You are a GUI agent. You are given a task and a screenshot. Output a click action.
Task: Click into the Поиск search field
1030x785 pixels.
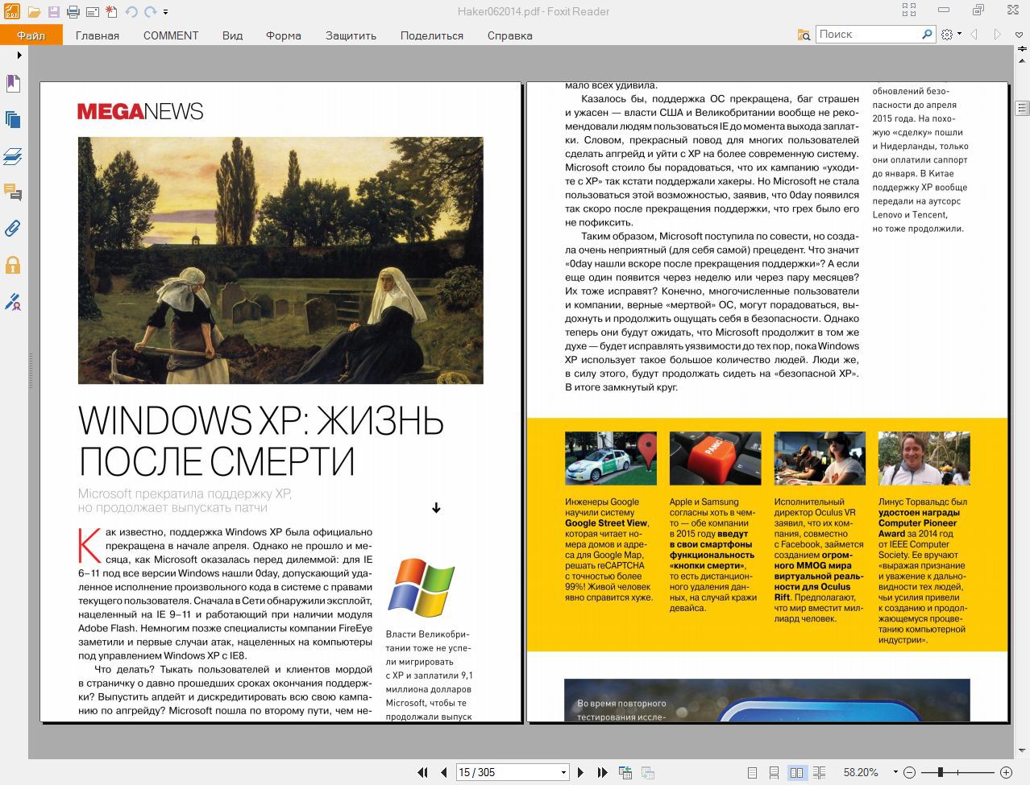click(x=867, y=35)
